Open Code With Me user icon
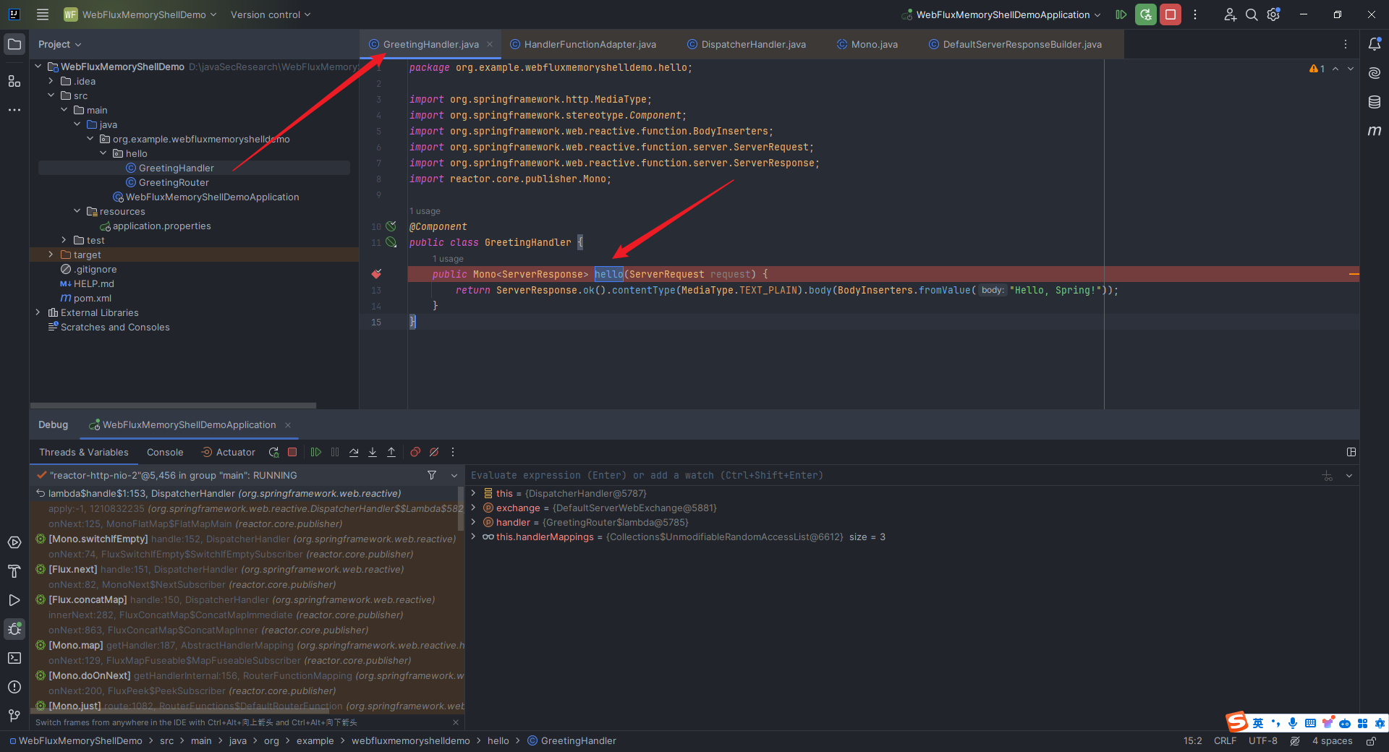Screen dimensions: 1389x752 (x=1230, y=14)
